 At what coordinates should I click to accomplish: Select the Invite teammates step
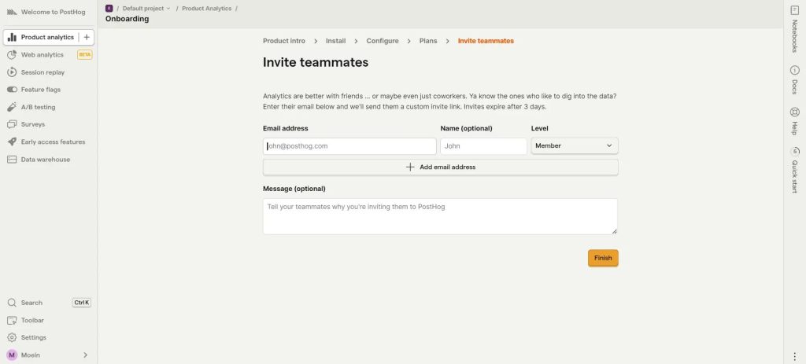[x=486, y=41]
